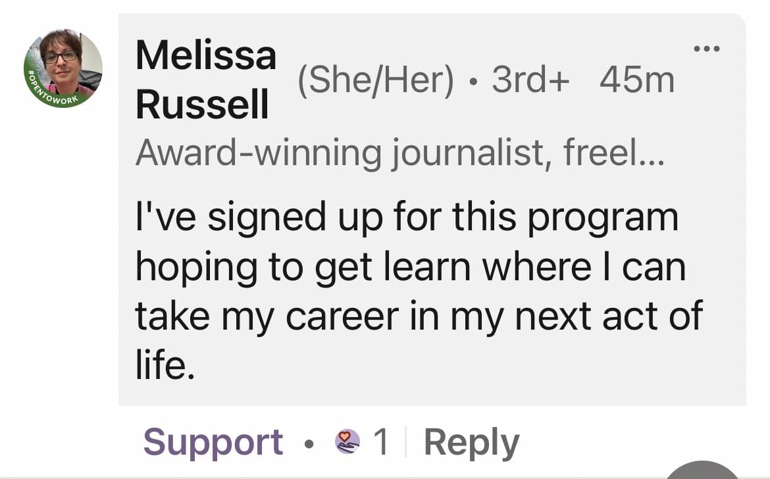Image resolution: width=770 pixels, height=479 pixels.
Task: Click the comment line "take my career in my next act of"
Action: click(419, 315)
